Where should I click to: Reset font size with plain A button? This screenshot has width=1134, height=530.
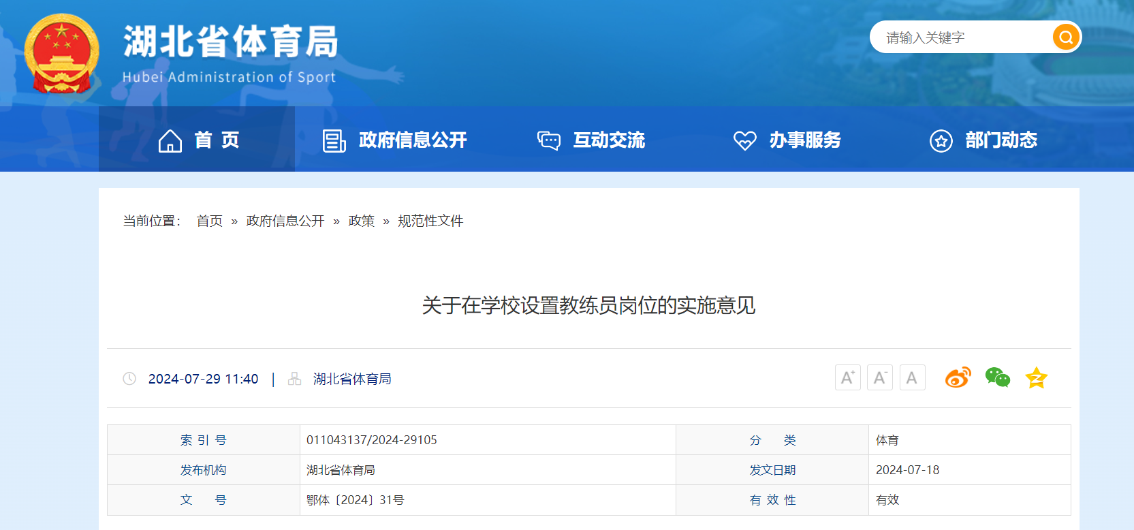click(x=912, y=377)
